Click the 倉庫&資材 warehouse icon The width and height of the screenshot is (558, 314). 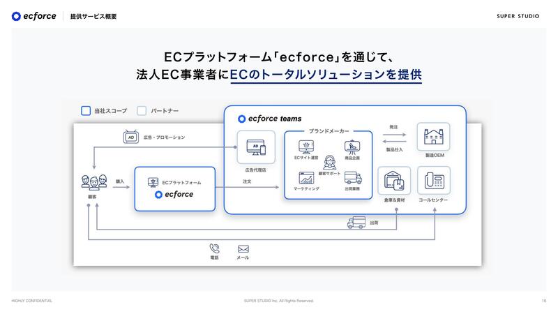point(394,181)
